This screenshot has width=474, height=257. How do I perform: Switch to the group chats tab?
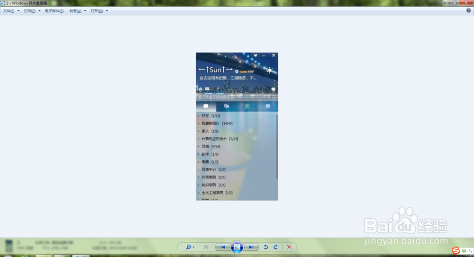(227, 106)
